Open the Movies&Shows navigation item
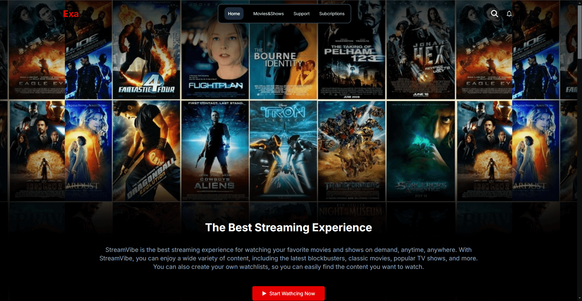 (268, 14)
